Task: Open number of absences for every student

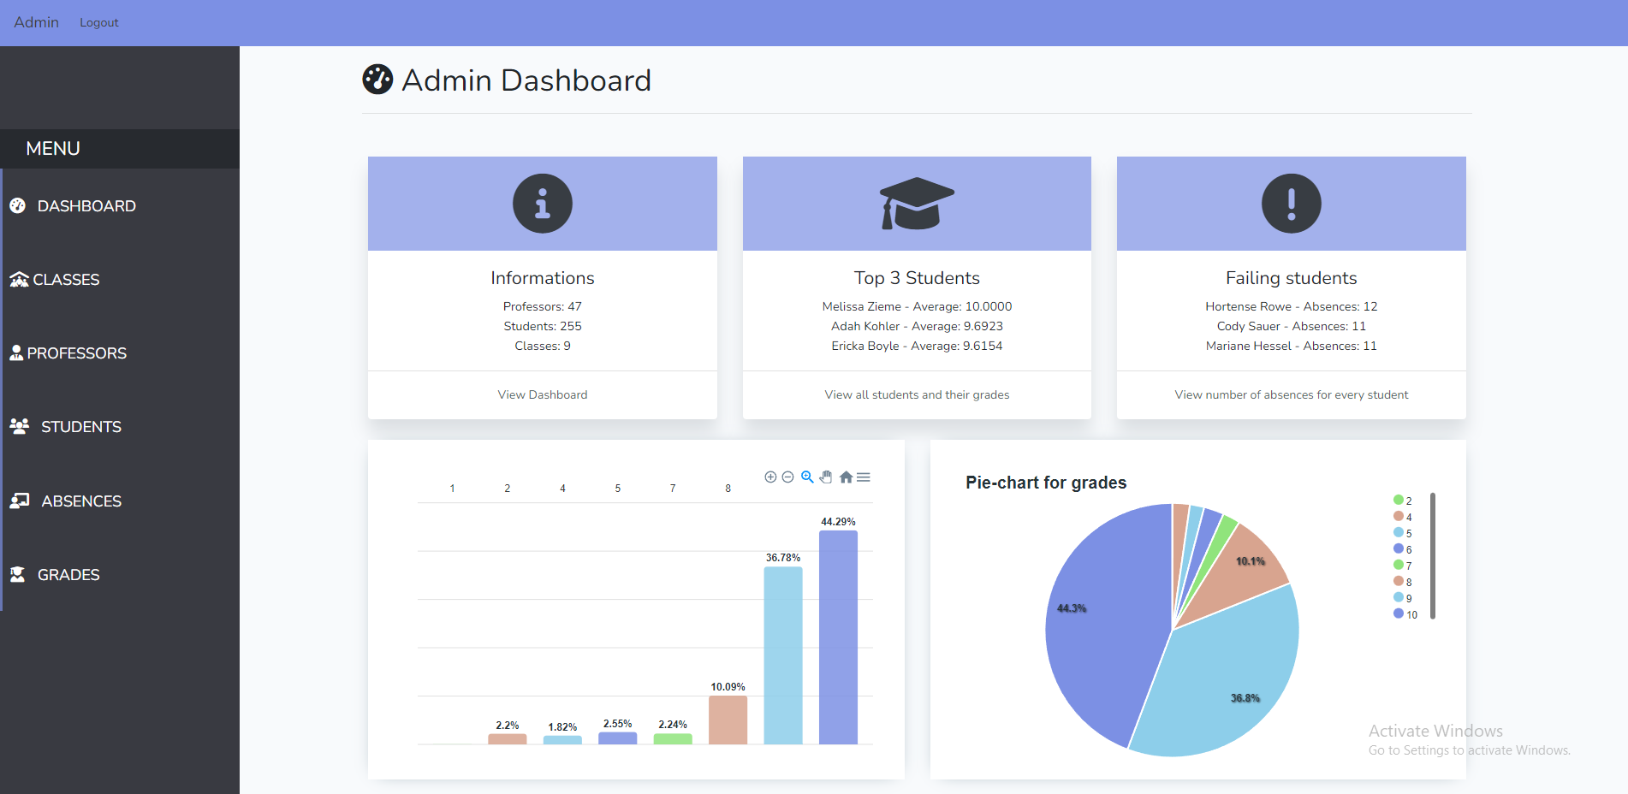Action: [x=1291, y=394]
